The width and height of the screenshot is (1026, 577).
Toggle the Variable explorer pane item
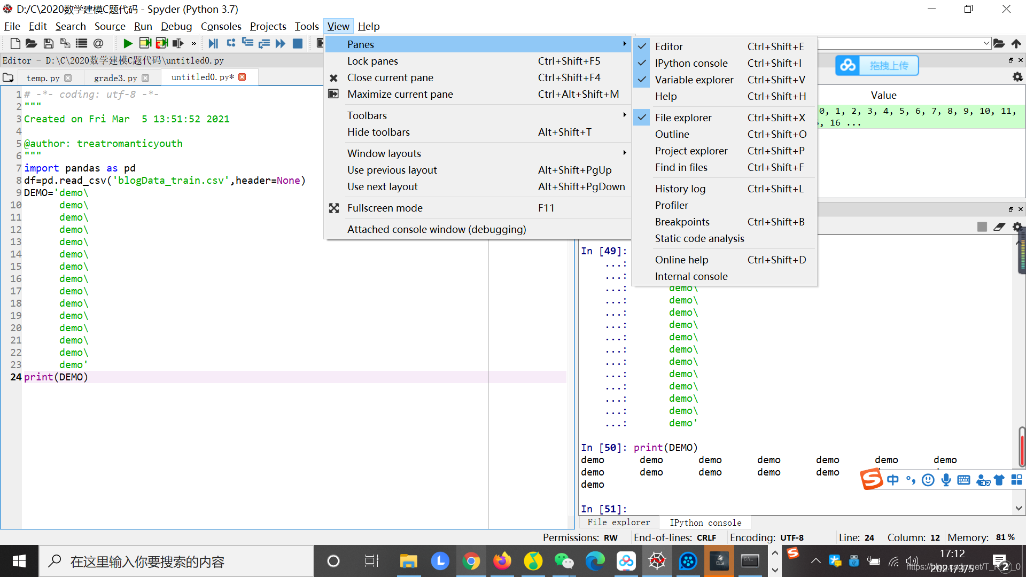coord(724,80)
